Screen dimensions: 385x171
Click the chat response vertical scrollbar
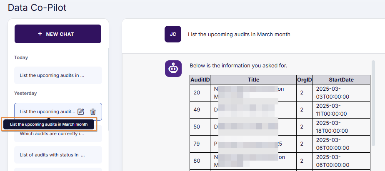click(373, 103)
